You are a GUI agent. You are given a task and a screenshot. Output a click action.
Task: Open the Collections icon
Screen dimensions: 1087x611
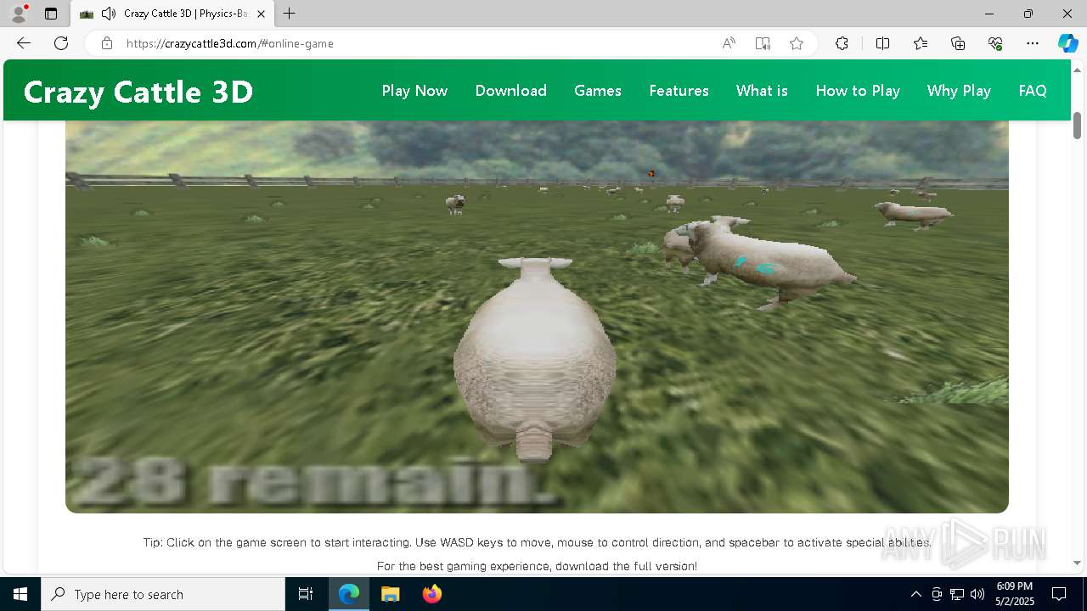958,43
